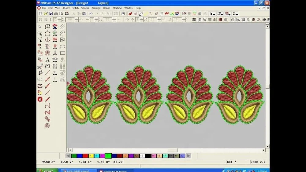Click the black grid icon in toolbar
306x172 pixels.
pos(161,14)
